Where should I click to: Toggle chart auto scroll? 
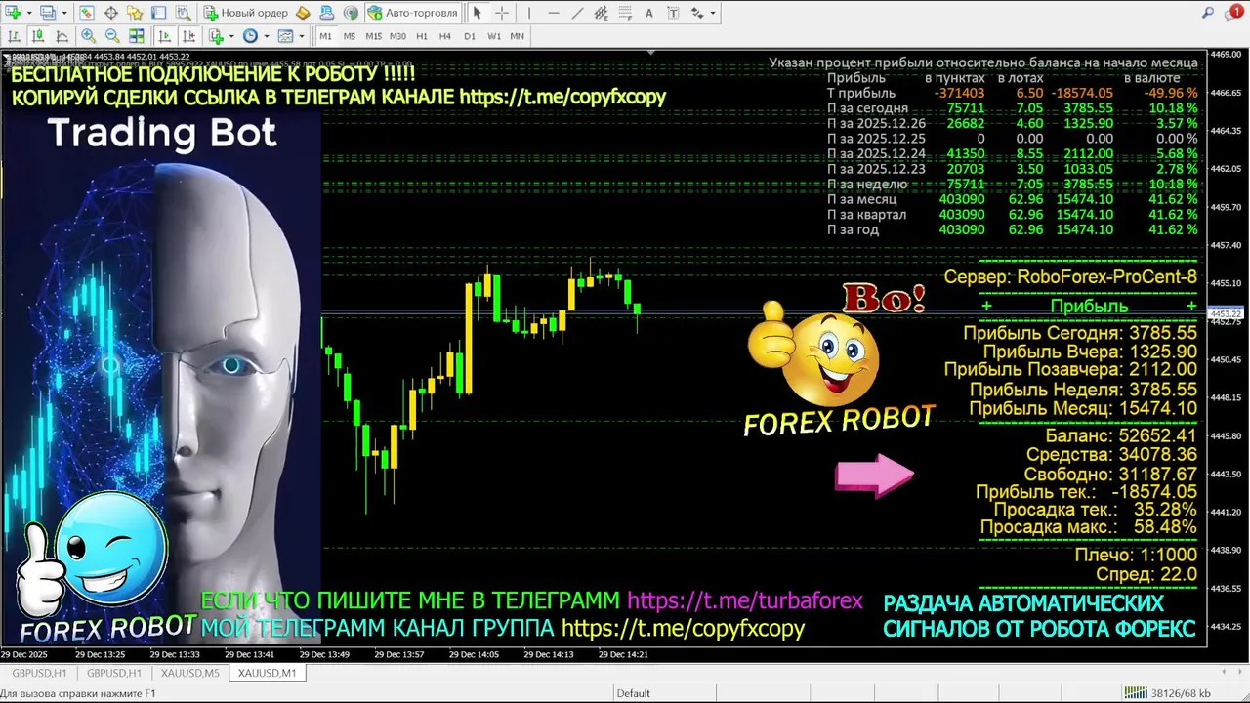[x=165, y=36]
